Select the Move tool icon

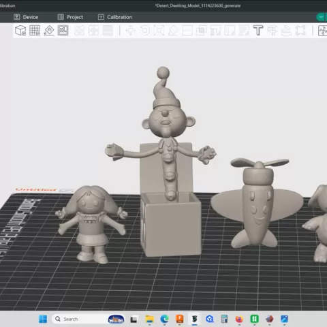(131, 31)
